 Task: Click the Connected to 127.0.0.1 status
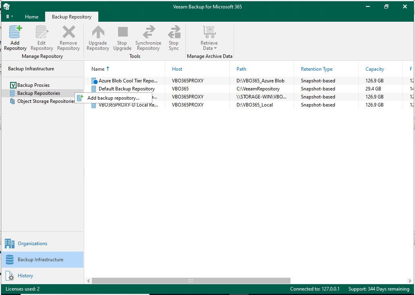pyautogui.click(x=315, y=289)
